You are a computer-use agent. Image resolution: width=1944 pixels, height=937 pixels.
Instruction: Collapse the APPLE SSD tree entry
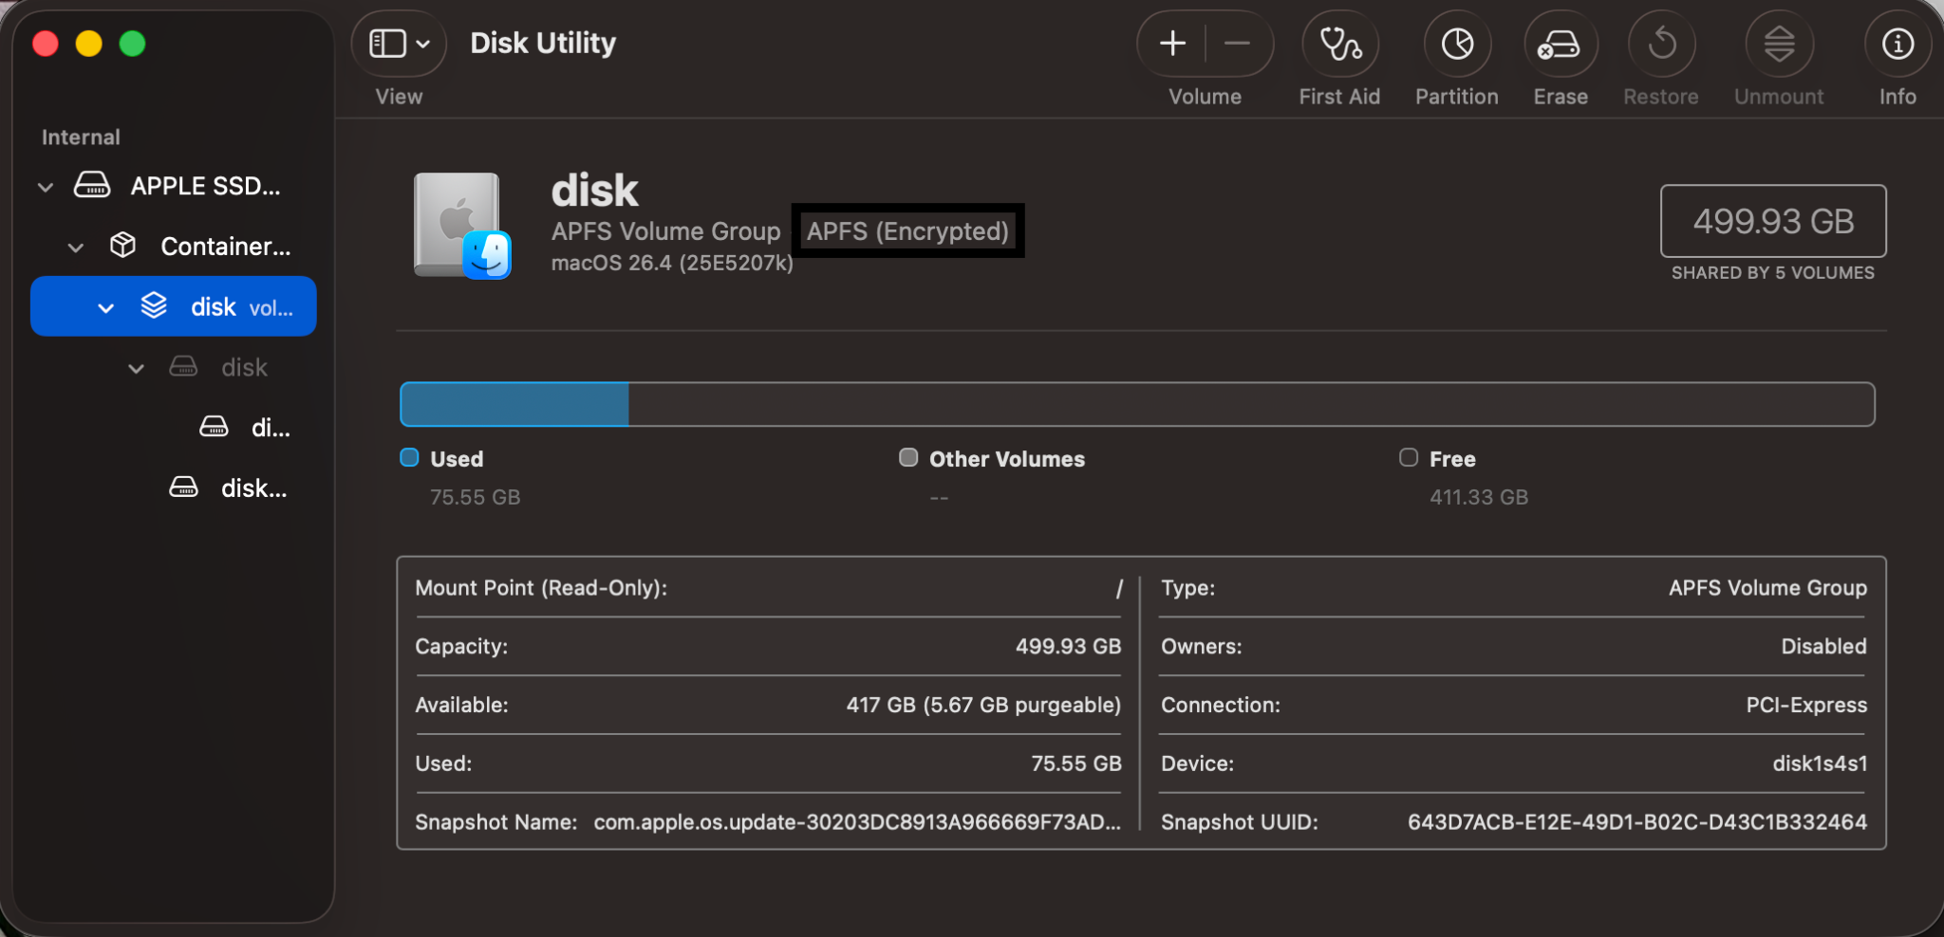(x=45, y=186)
